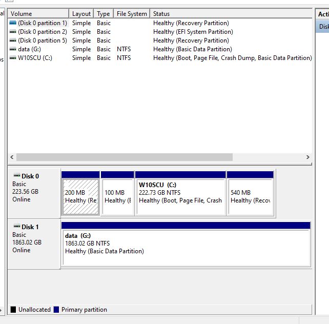Click the Primary partition legend label

84,310
